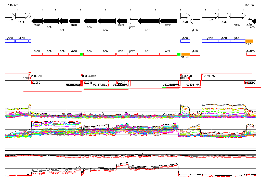The width and height of the screenshot is (261, 182).
Task: Select the white yteA gene arrow
Action: pyautogui.click(x=185, y=16)
